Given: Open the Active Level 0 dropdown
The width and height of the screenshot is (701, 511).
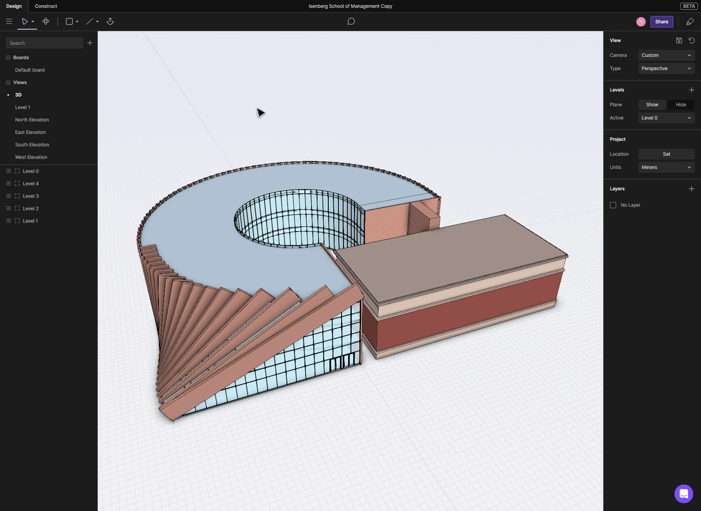Looking at the screenshot, I should pos(666,118).
